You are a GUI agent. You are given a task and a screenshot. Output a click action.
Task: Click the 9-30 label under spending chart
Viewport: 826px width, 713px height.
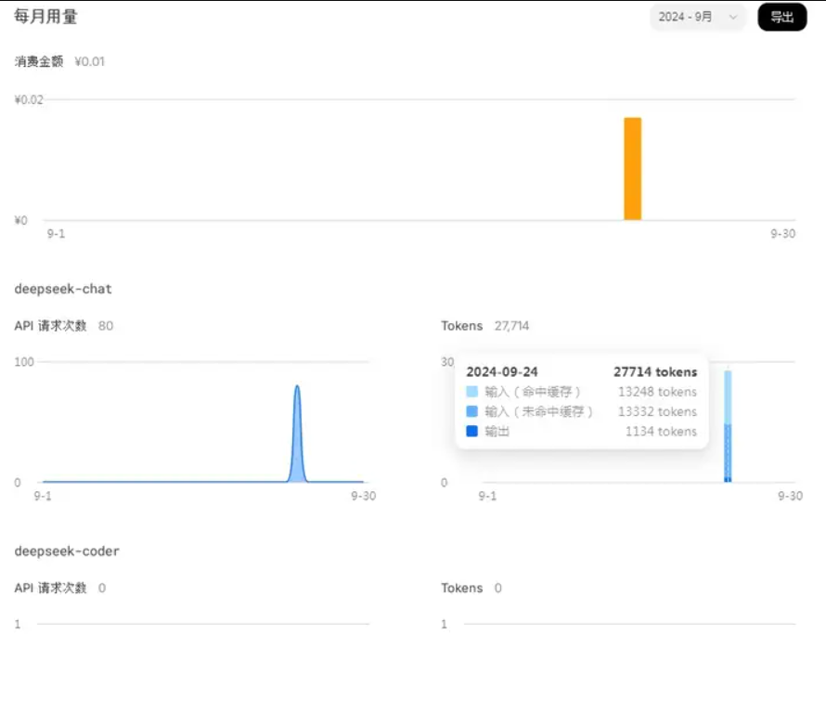tap(782, 233)
